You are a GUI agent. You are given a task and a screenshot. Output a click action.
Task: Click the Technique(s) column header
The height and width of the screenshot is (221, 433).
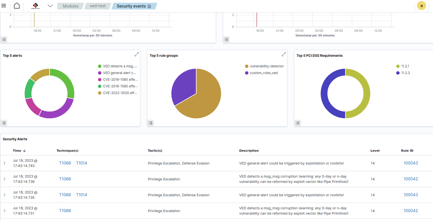[67, 151]
